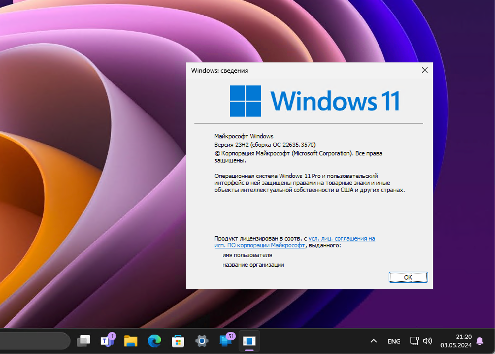Screen dimensions: 495x354
Task: Expand hidden system tray icons chevron
Action: pos(374,341)
